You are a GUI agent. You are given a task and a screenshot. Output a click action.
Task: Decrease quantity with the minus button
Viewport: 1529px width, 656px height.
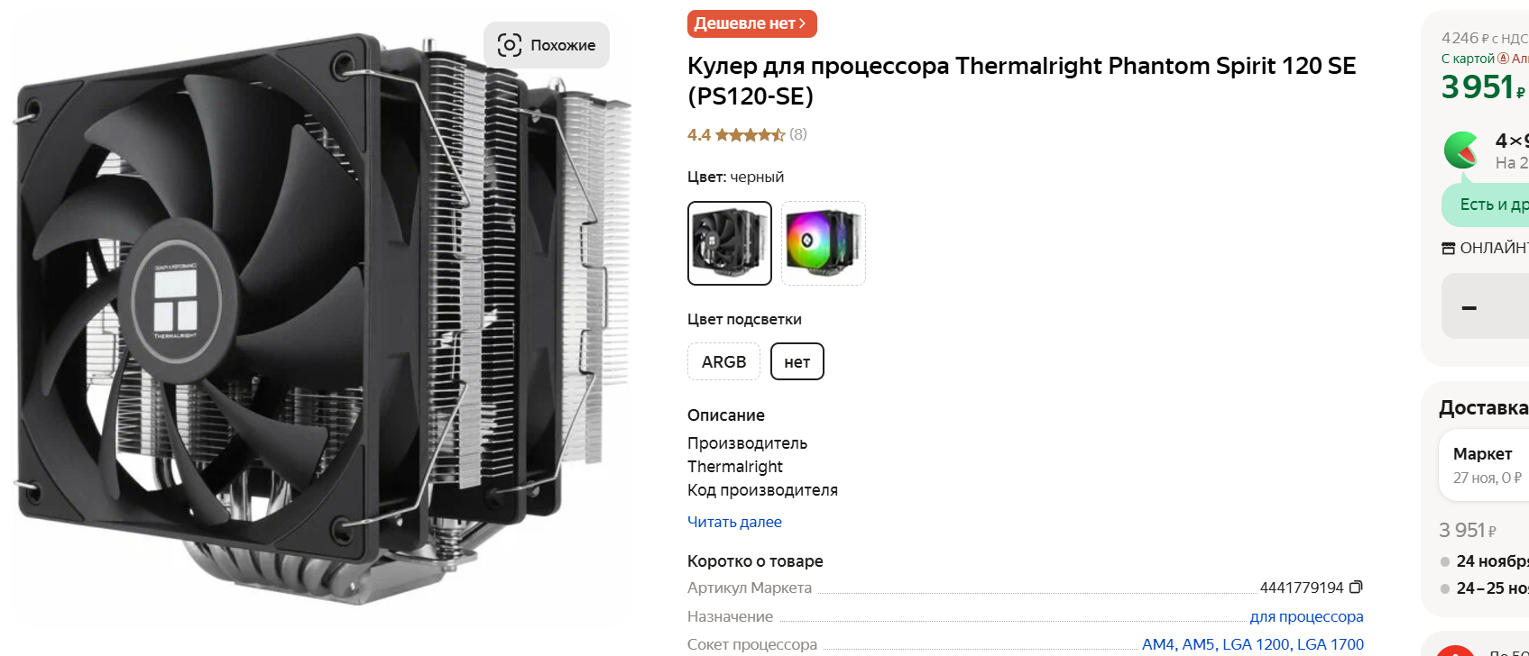[1469, 308]
